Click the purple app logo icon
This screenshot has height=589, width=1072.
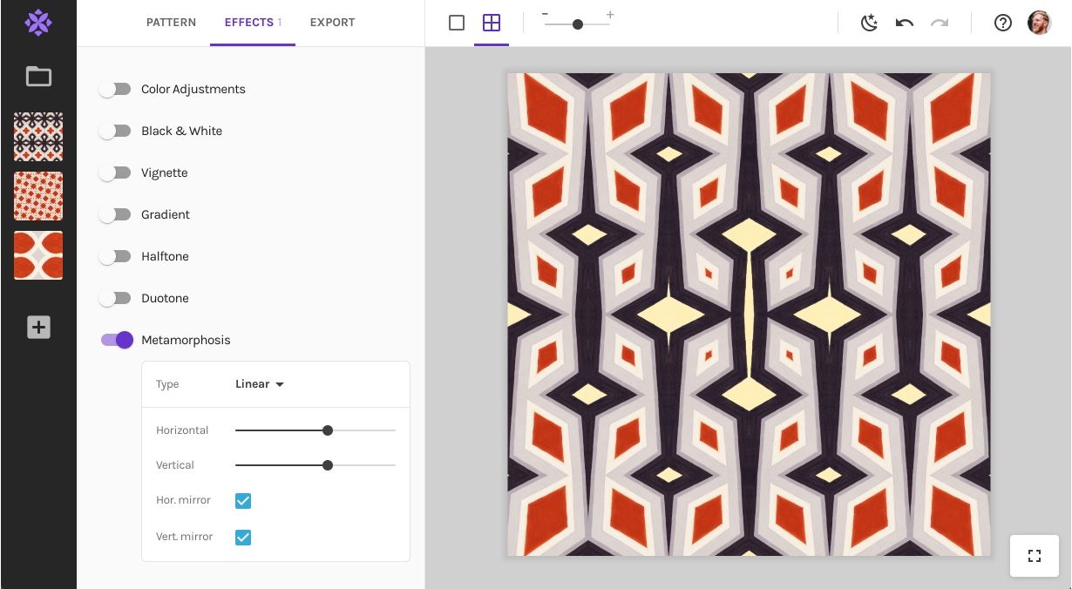click(38, 23)
